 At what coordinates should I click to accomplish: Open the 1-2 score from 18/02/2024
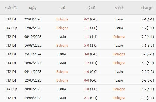(x=86, y=63)
